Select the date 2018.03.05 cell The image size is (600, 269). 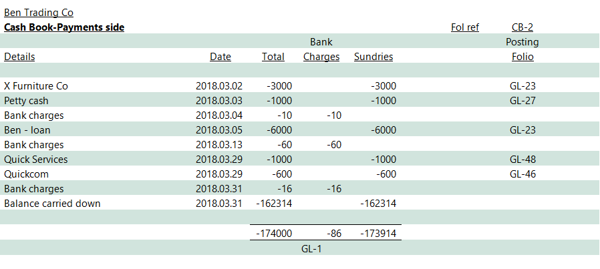pyautogui.click(x=219, y=130)
